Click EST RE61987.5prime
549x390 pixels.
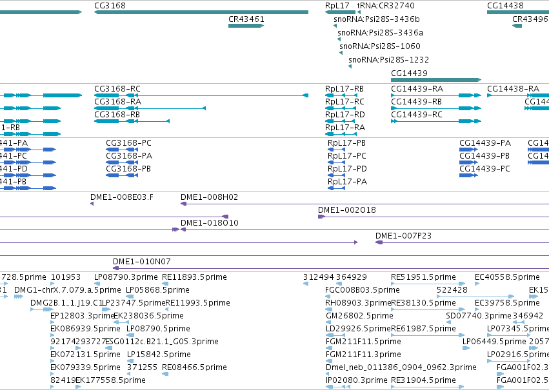point(428,335)
